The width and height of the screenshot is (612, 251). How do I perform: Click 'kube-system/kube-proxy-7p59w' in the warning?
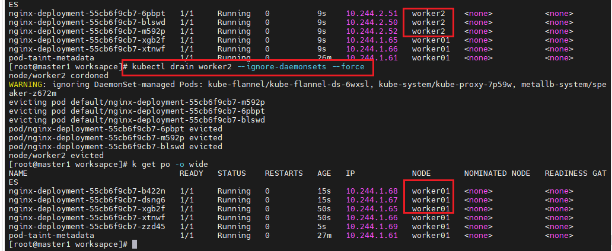click(447, 85)
